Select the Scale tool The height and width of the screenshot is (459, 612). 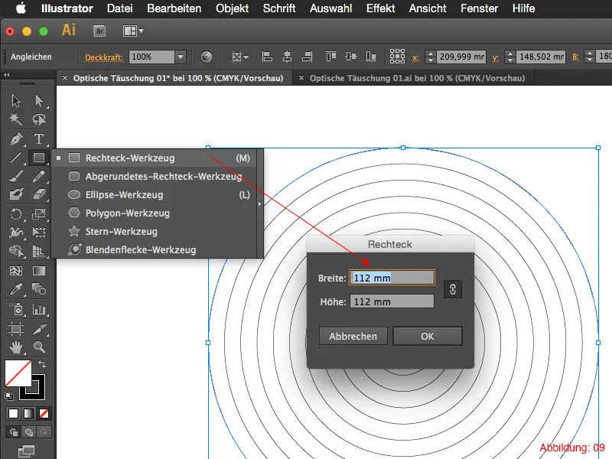click(x=39, y=214)
